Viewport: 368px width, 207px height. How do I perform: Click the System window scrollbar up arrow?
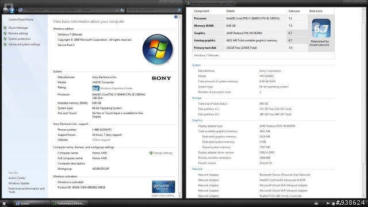(x=180, y=17)
